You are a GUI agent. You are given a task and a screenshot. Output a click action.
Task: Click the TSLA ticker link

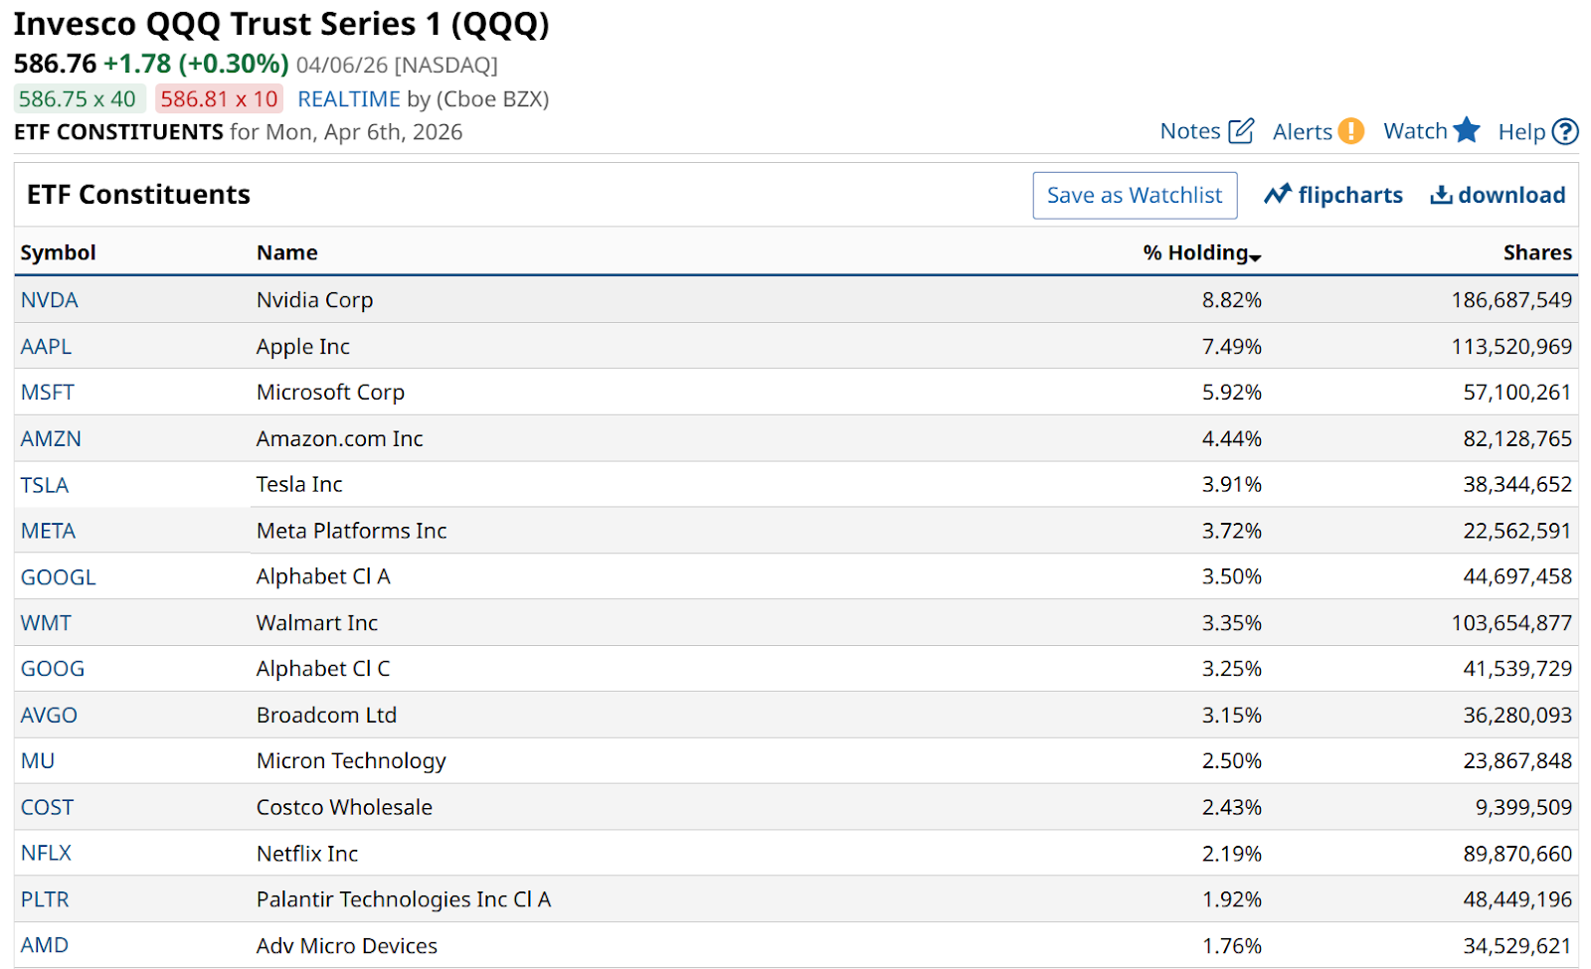click(45, 485)
